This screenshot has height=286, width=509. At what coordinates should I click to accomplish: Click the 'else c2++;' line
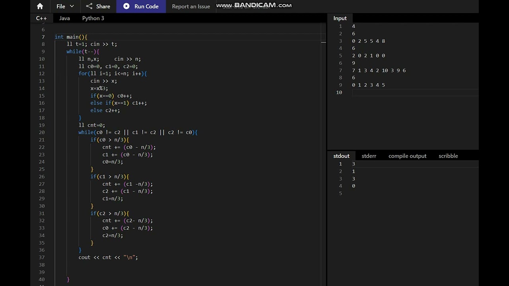[105, 110]
